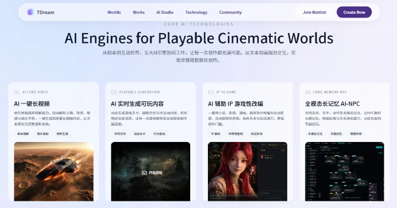Open the Worlds menu item
This screenshot has height=208, width=397.
(114, 12)
